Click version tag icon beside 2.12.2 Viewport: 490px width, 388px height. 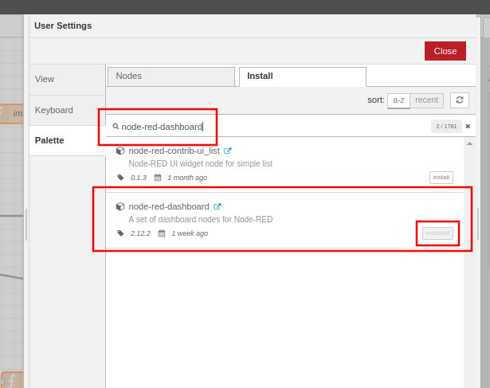(120, 233)
